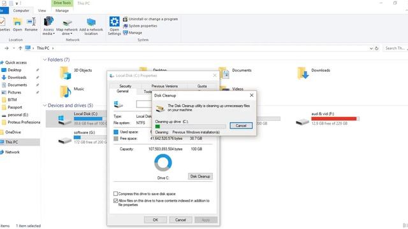Screen dimensions: 408x229
Task: Open Downloads in Quick access sidebar
Action: pos(17,78)
